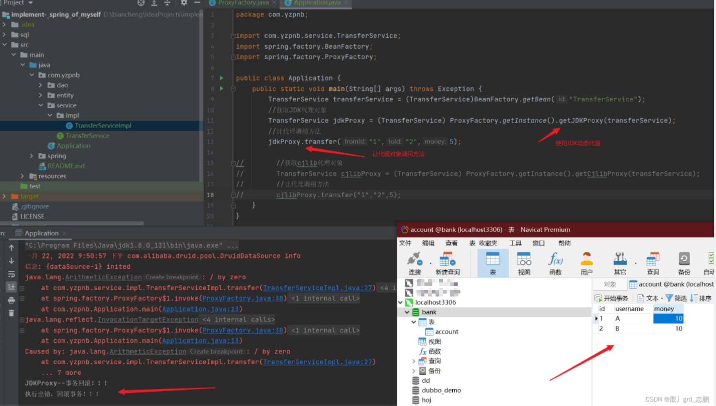The image size is (716, 406).
Task: Switch to the ProxyFactory.java editor tab
Action: [243, 3]
